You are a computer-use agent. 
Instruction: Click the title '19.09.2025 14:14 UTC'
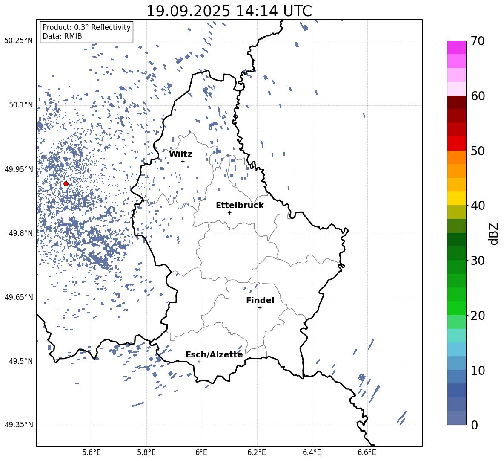[229, 11]
